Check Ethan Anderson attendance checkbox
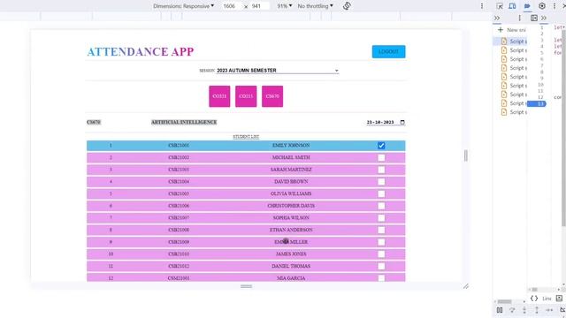566x318 pixels. pyautogui.click(x=381, y=230)
